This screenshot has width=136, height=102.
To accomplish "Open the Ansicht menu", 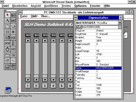I will [36, 6].
